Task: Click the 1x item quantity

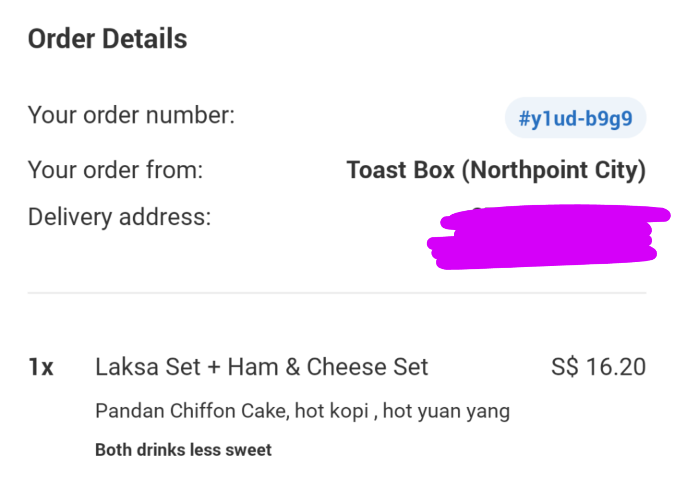Action: (x=40, y=368)
